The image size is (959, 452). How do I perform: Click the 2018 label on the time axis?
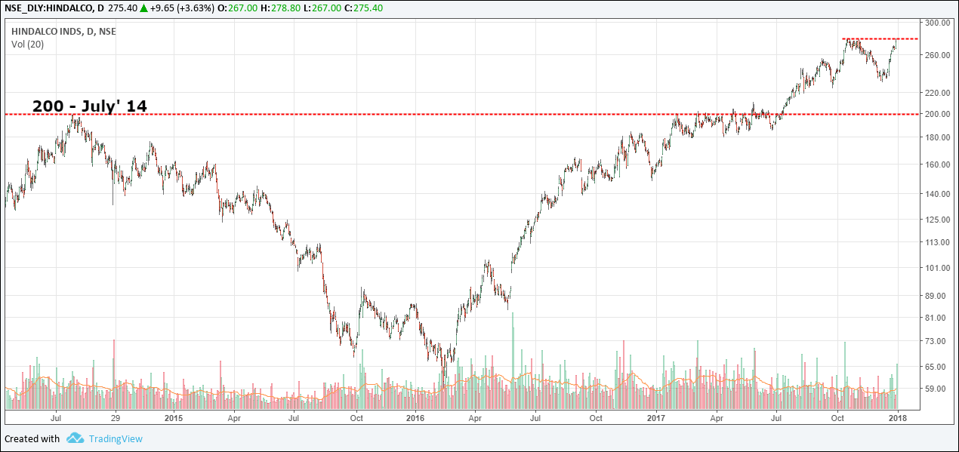coord(898,417)
